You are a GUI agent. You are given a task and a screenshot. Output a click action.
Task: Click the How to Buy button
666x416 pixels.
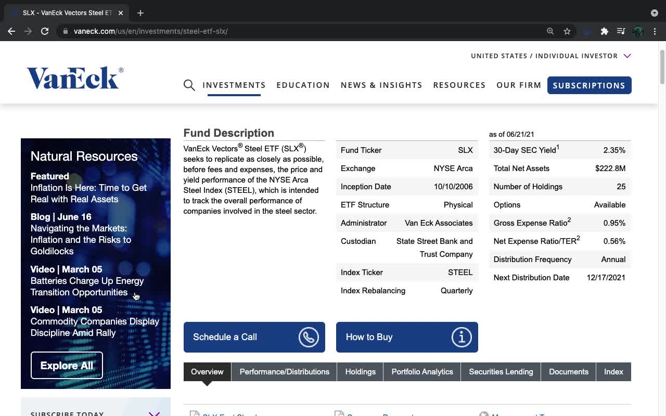click(x=407, y=337)
